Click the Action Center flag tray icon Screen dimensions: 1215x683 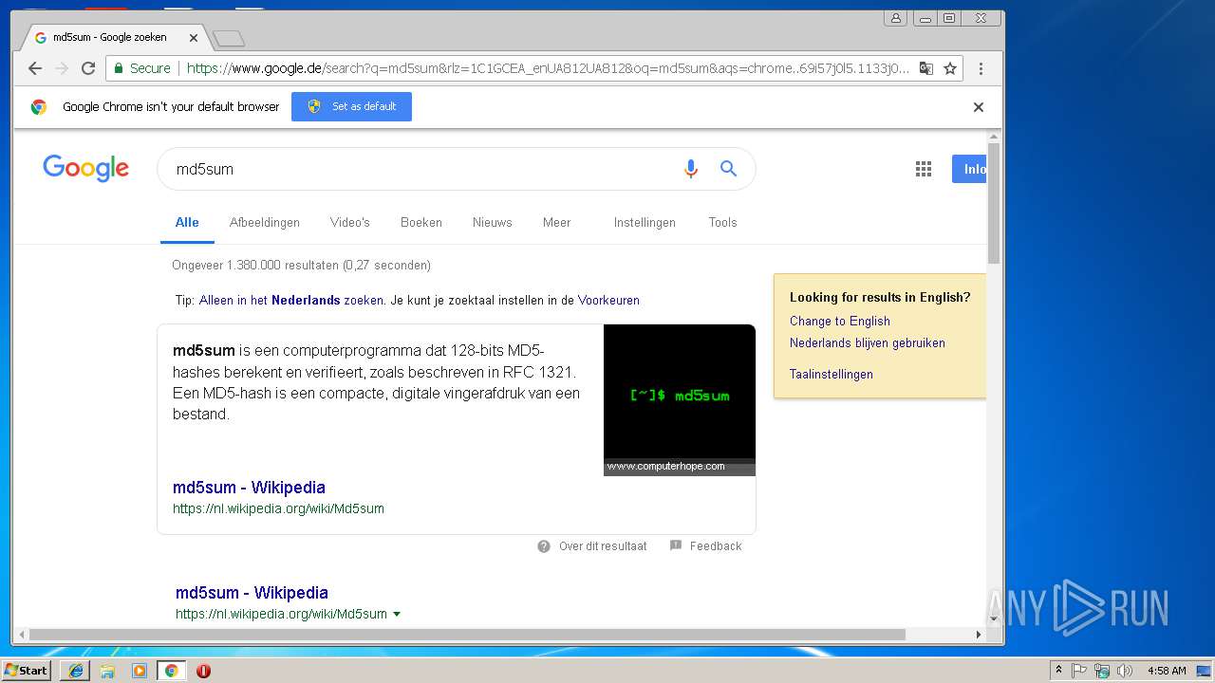pyautogui.click(x=1079, y=671)
